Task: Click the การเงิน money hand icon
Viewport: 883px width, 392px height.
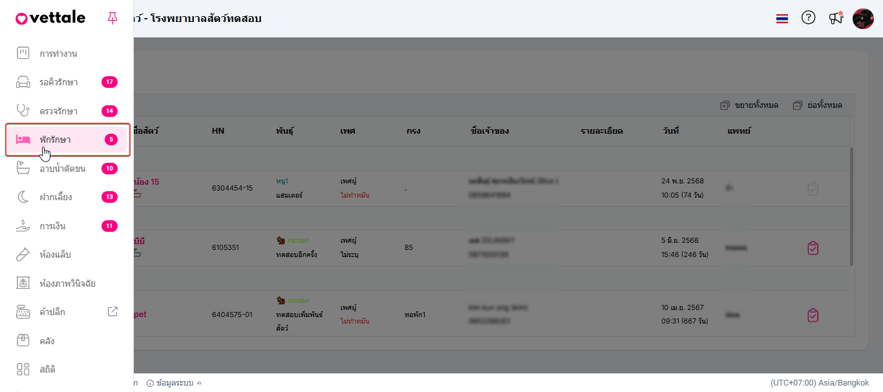Action: (x=23, y=226)
